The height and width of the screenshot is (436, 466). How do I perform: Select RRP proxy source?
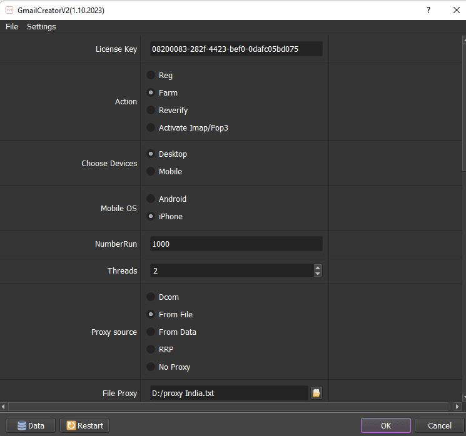[151, 349]
